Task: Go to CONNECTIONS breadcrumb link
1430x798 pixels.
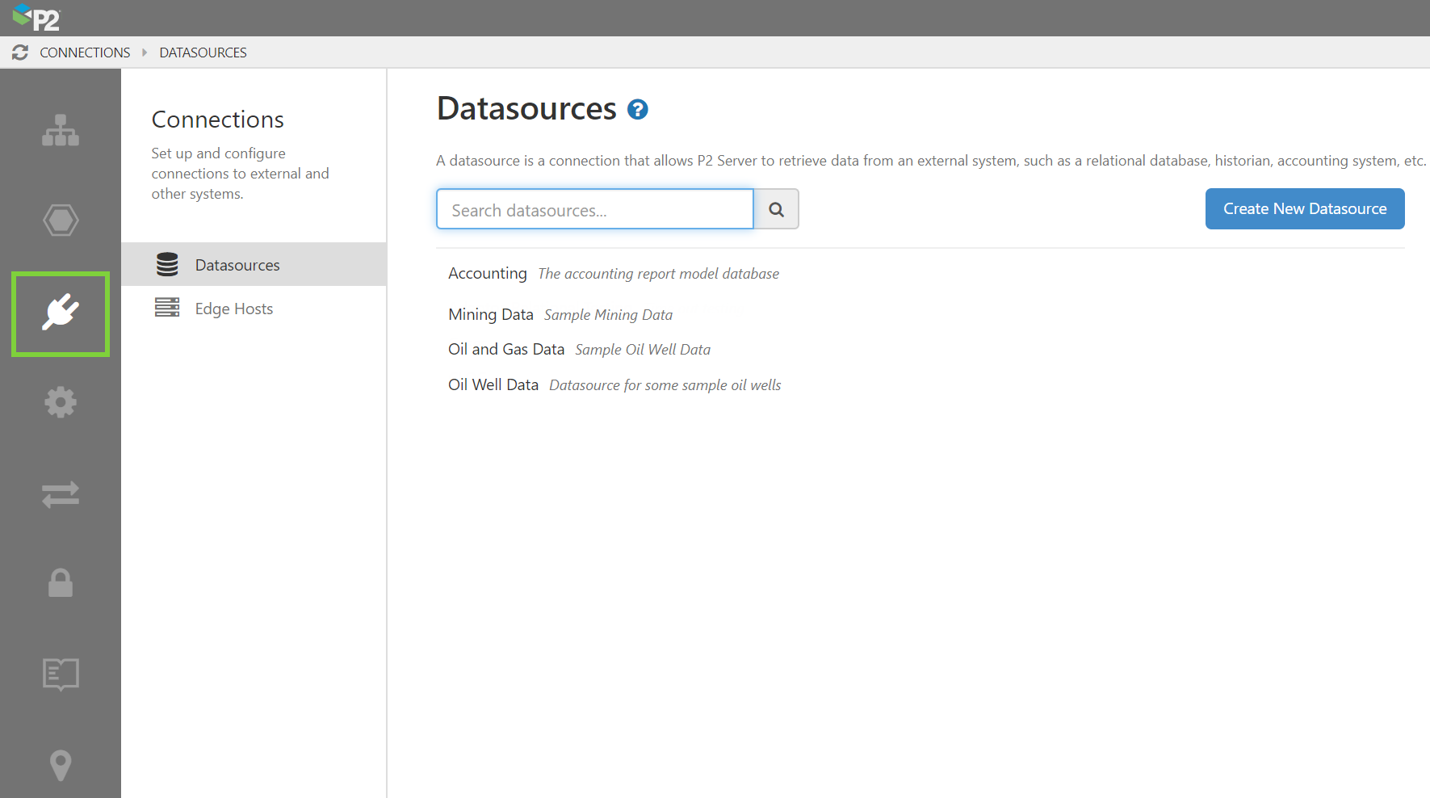Action: point(85,52)
